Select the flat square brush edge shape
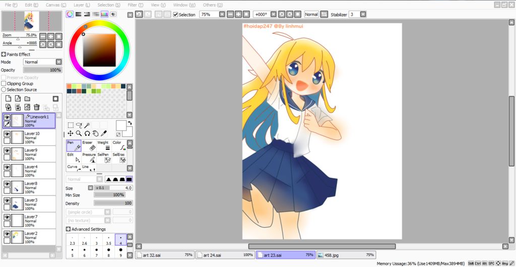The width and height of the screenshot is (516, 267). (x=129, y=179)
